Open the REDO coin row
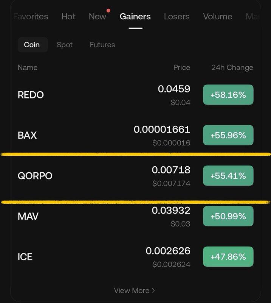271x303 pixels. [31, 95]
